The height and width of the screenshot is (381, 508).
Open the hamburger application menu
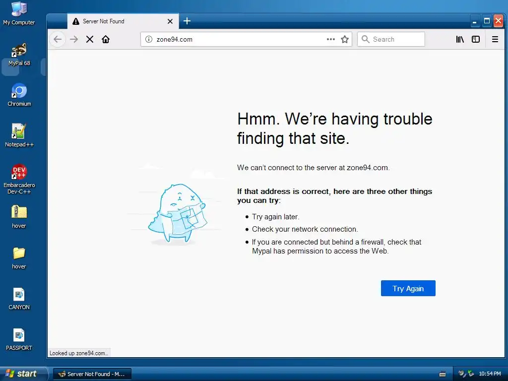[495, 39]
